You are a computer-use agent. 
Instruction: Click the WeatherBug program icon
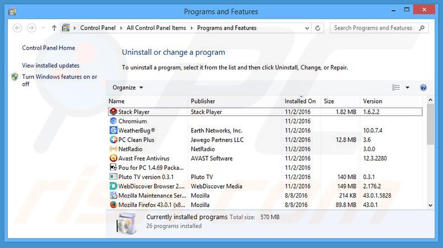coord(113,130)
